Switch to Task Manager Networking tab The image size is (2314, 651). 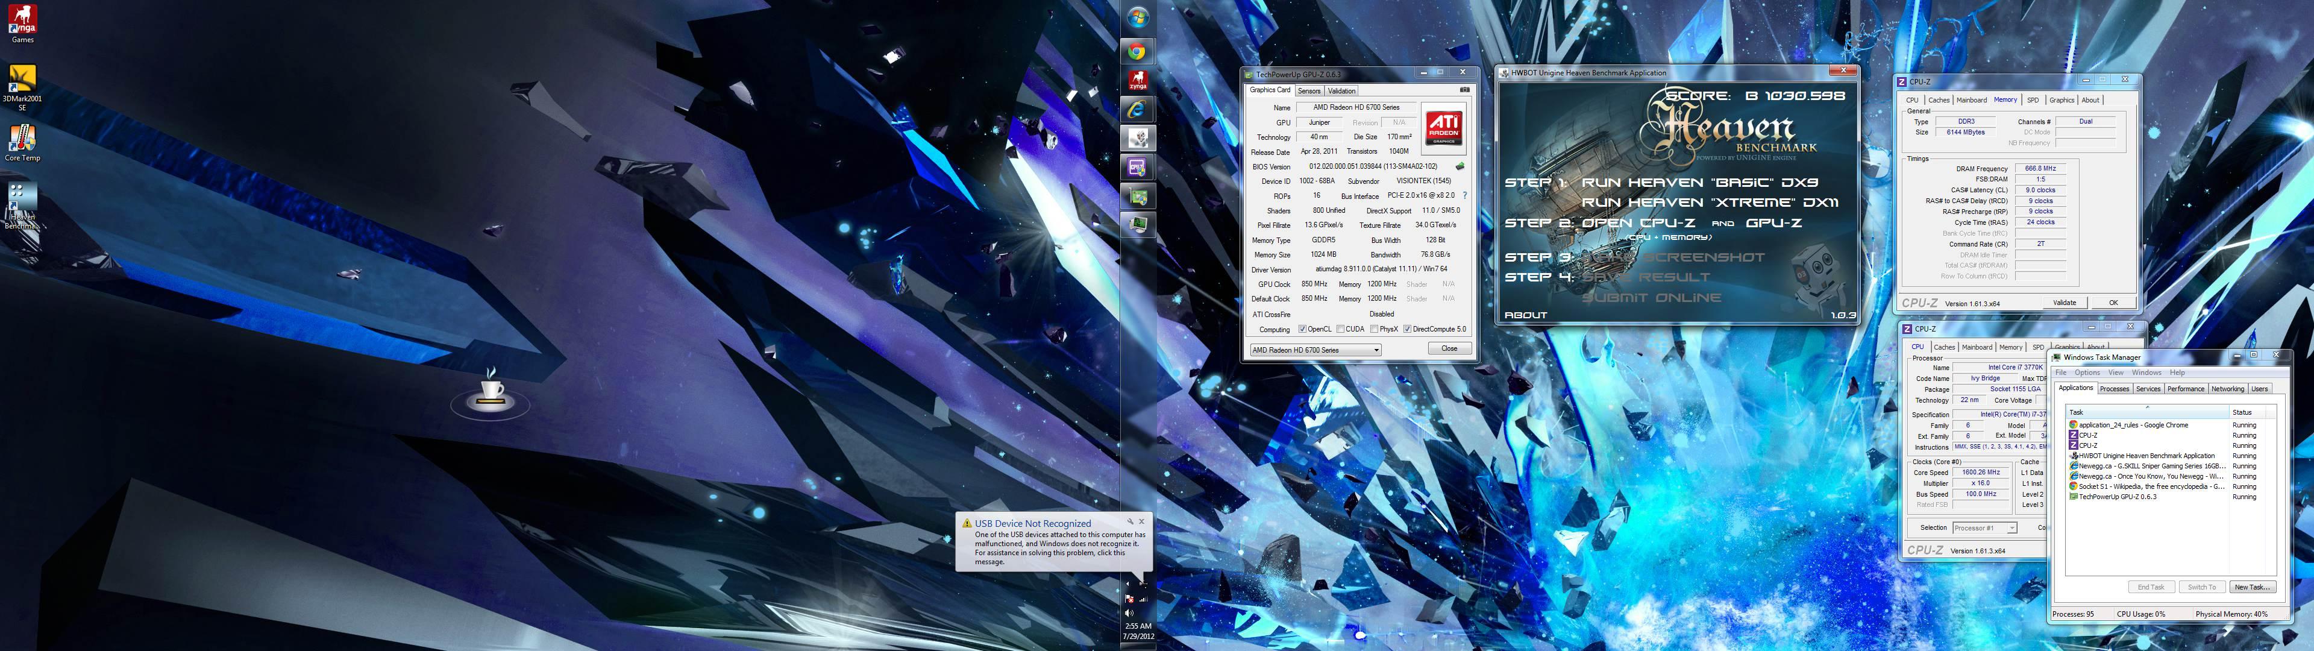[x=2227, y=388]
